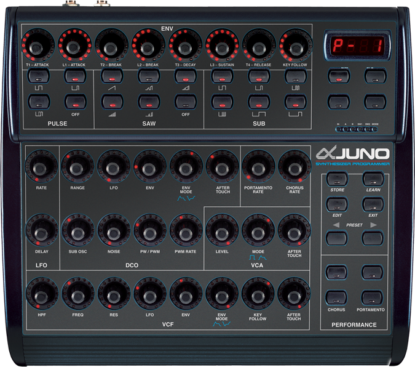Click the ENV KEY FOLLOW knob in top row
The width and height of the screenshot is (415, 367).
pos(295,46)
